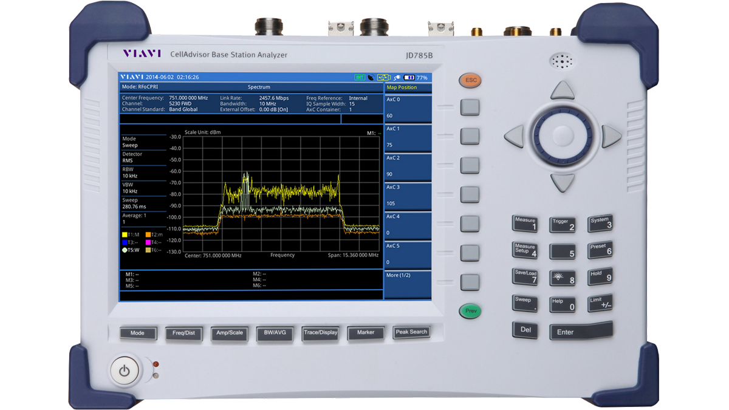Click the wide Enter key
This screenshot has height=410, width=729.
coord(581,331)
